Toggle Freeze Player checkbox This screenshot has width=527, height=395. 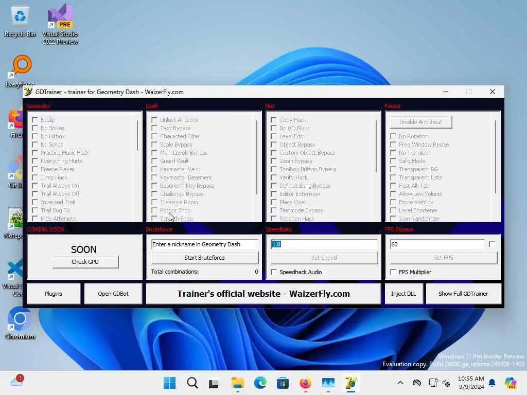(x=35, y=169)
